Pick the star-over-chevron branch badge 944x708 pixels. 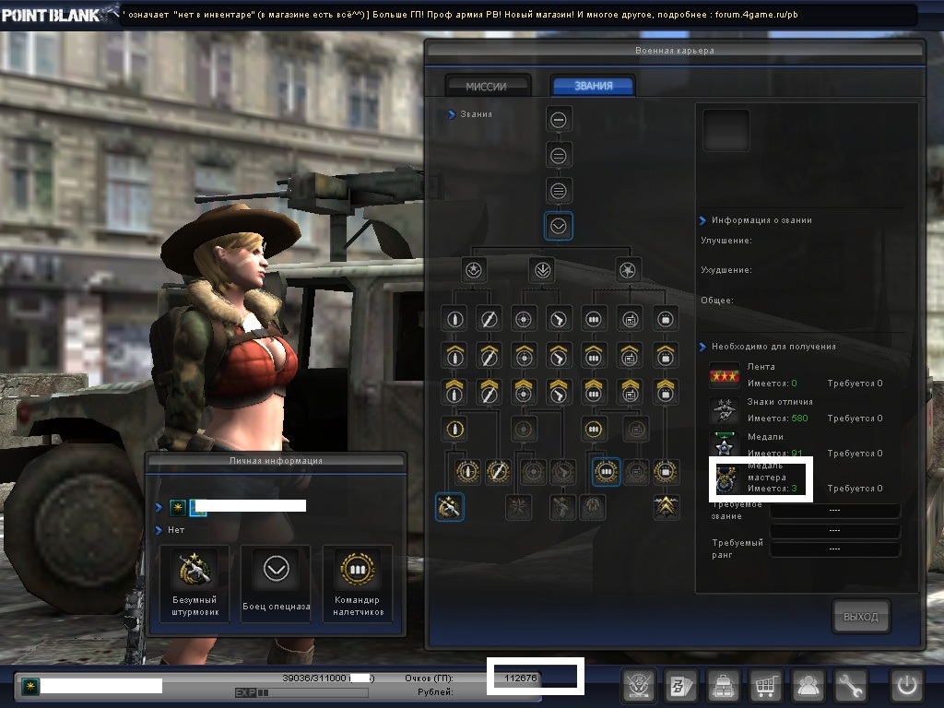pyautogui.click(x=473, y=270)
